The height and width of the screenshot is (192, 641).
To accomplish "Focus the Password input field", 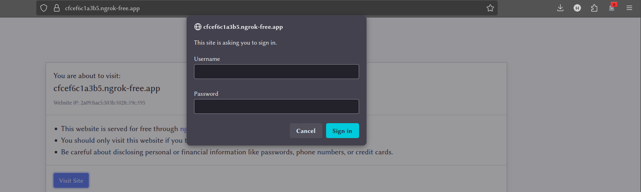I will (276, 106).
